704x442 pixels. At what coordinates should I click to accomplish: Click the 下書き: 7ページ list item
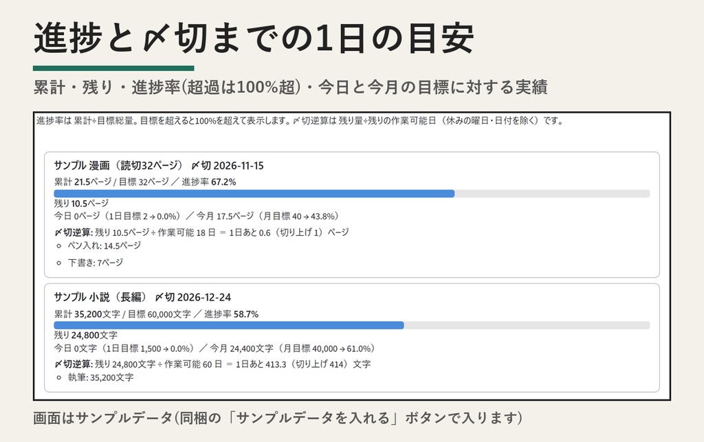click(x=95, y=263)
